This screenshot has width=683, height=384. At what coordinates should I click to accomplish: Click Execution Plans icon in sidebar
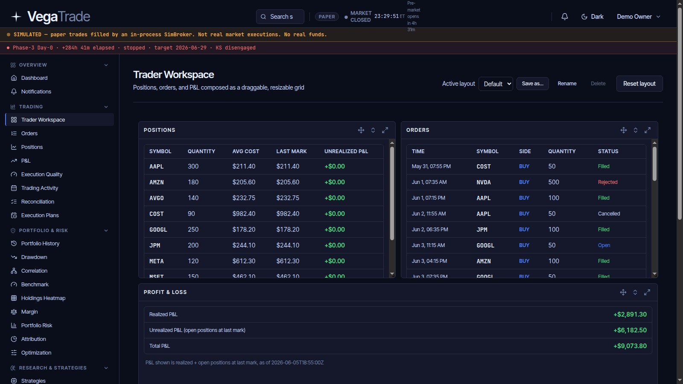coord(14,215)
